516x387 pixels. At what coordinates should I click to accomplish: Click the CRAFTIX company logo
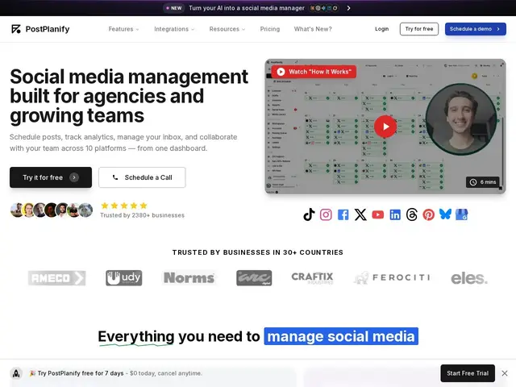[312, 278]
